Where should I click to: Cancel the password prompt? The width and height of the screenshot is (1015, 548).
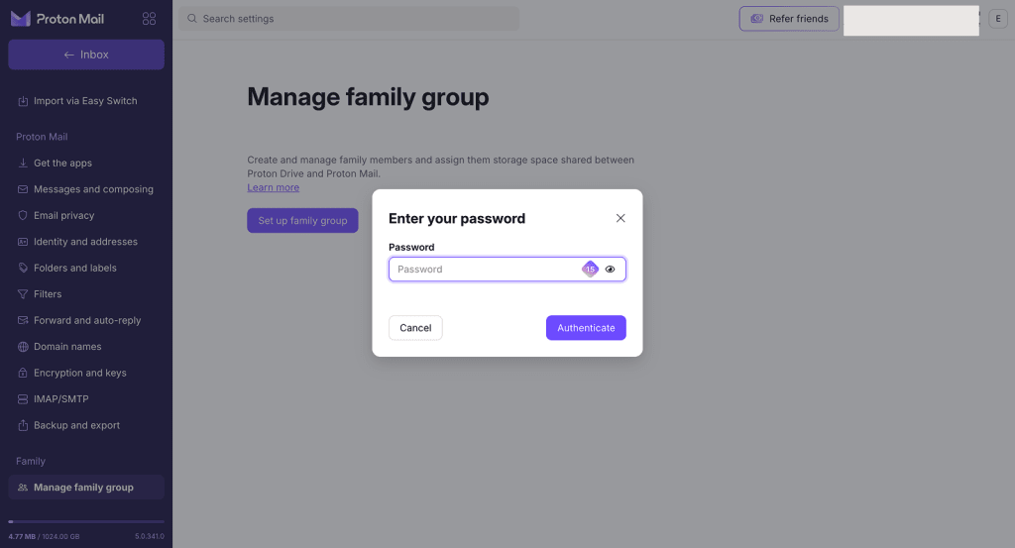(x=415, y=328)
